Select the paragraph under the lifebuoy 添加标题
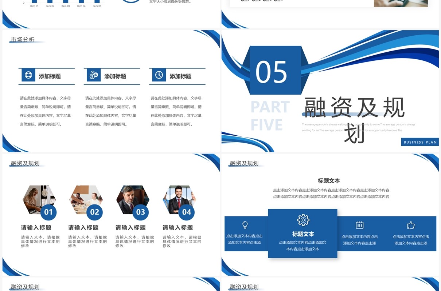The width and height of the screenshot is (441, 291). click(46, 111)
